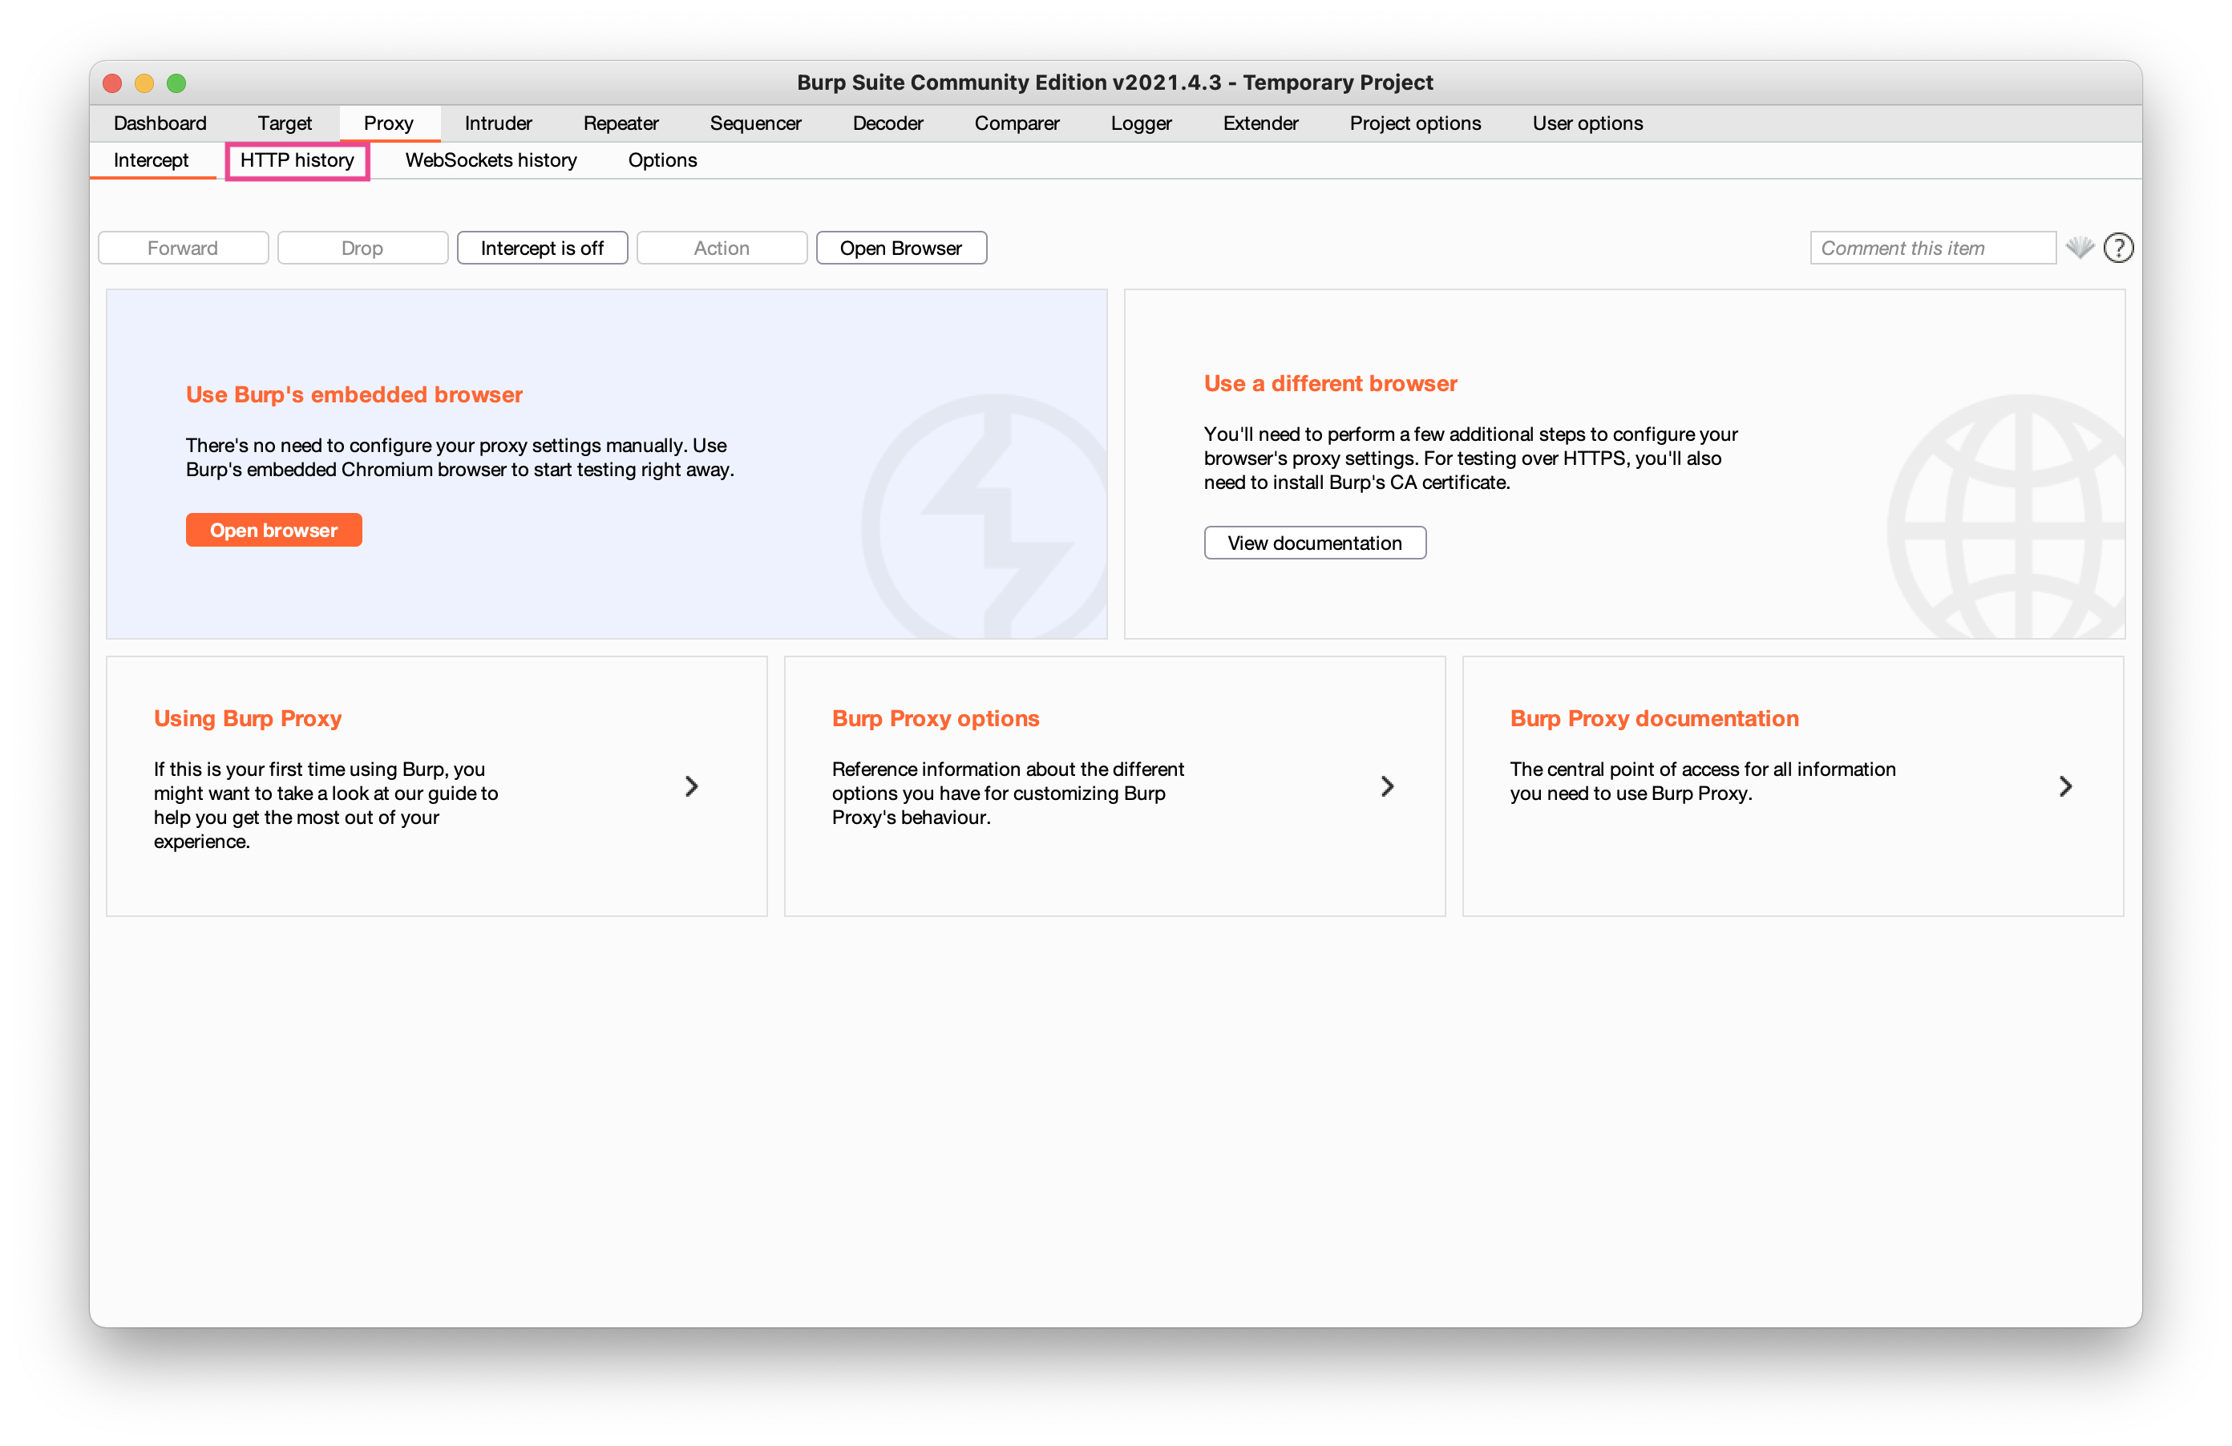
Task: Open the Repeater tab
Action: (x=621, y=123)
